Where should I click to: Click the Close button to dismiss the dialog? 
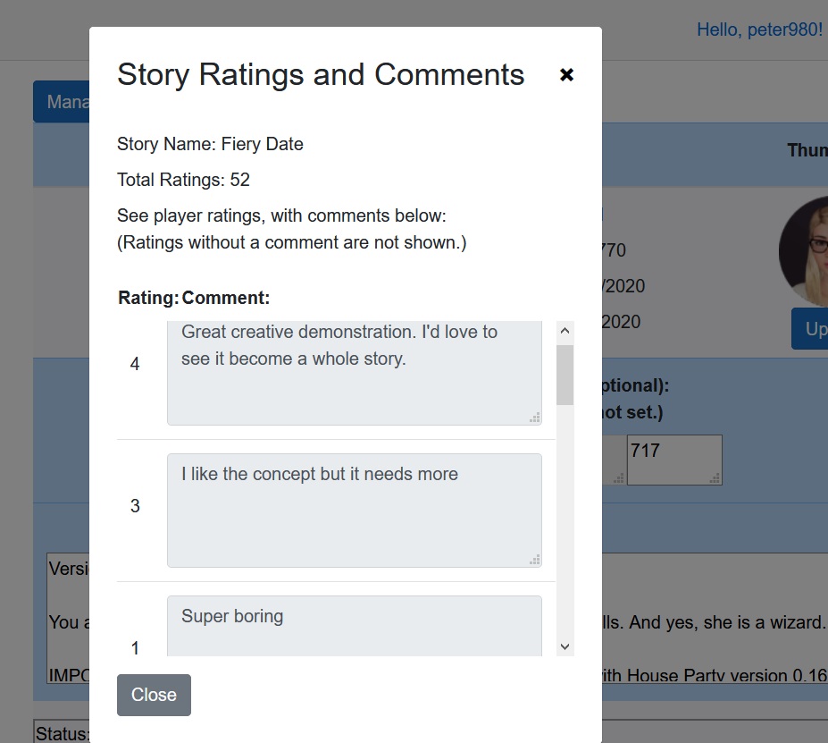click(153, 695)
